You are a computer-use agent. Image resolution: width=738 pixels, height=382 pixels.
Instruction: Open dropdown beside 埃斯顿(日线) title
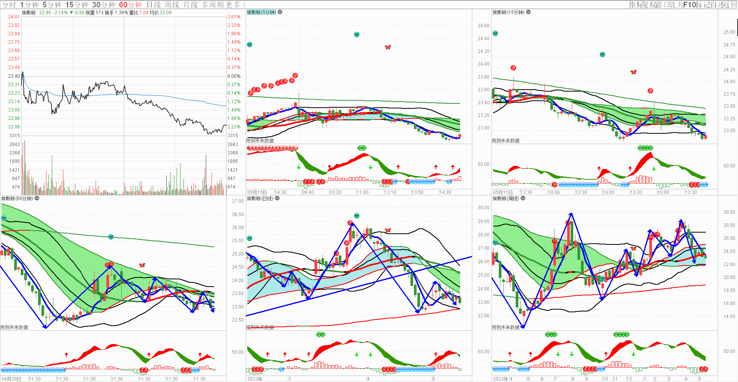pyautogui.click(x=277, y=198)
